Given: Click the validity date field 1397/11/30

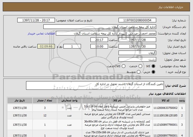Looking at the screenshot, I should point(137,47).
